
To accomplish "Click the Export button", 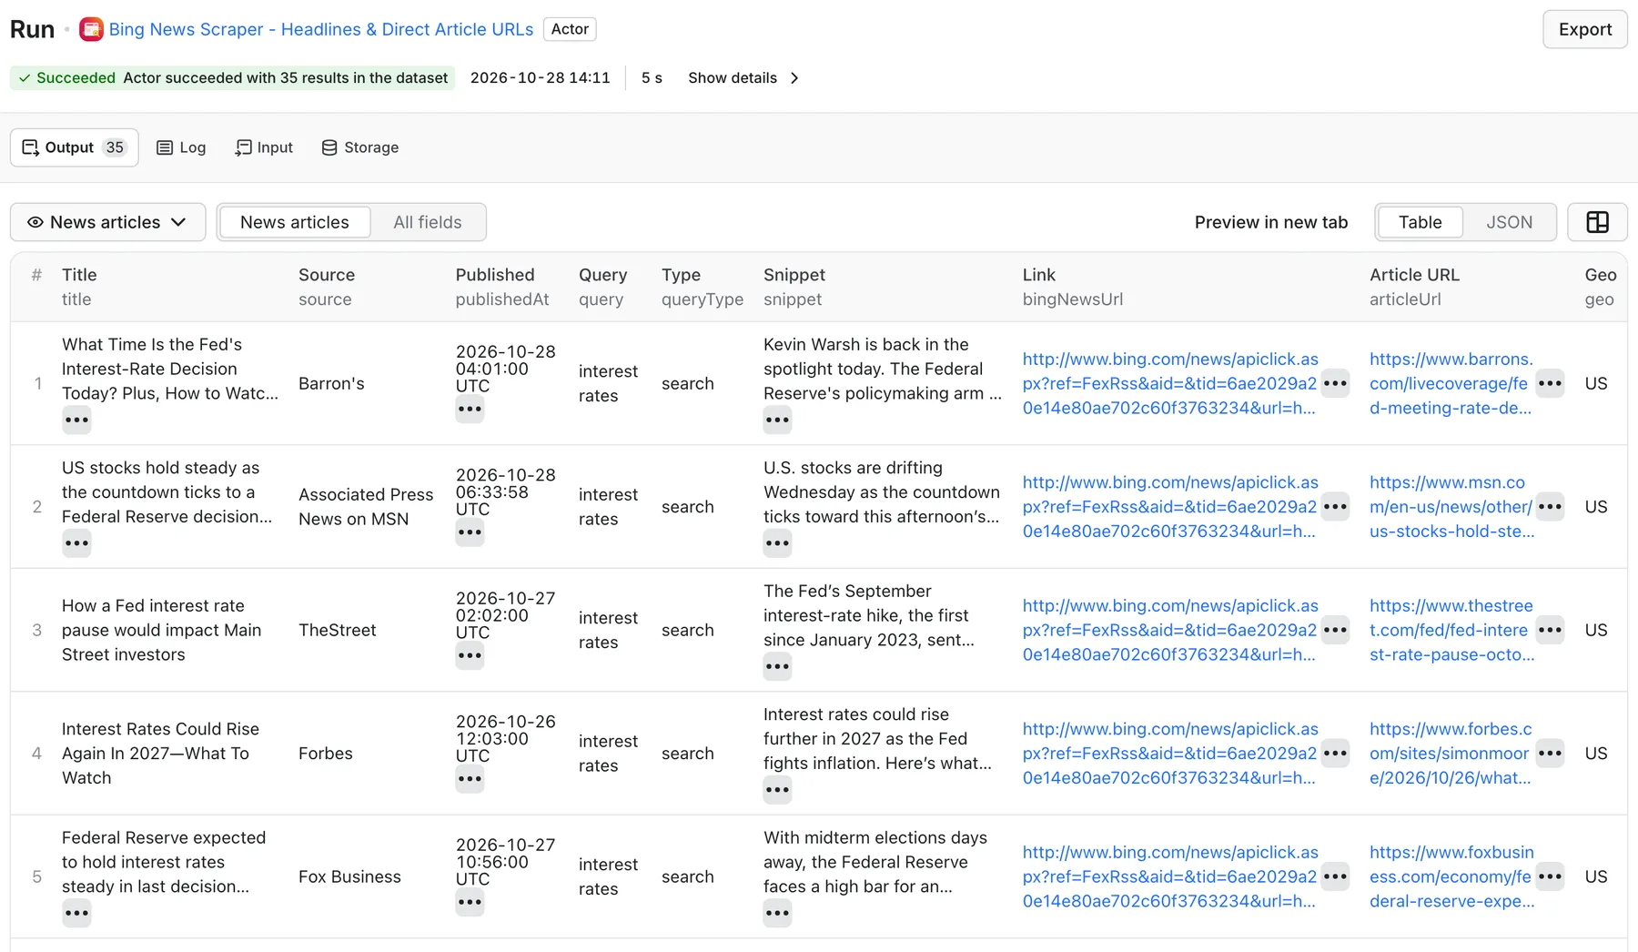I will click(x=1584, y=29).
